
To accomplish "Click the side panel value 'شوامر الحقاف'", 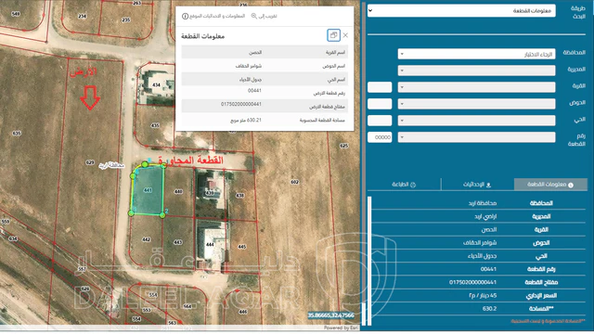I will [480, 243].
